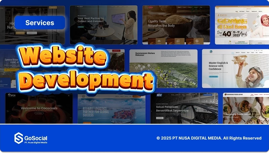This screenshot has width=269, height=153.
Task: Open the Quality Taste Nourishes the Body thumbnail
Action: pyautogui.click(x=176, y=25)
